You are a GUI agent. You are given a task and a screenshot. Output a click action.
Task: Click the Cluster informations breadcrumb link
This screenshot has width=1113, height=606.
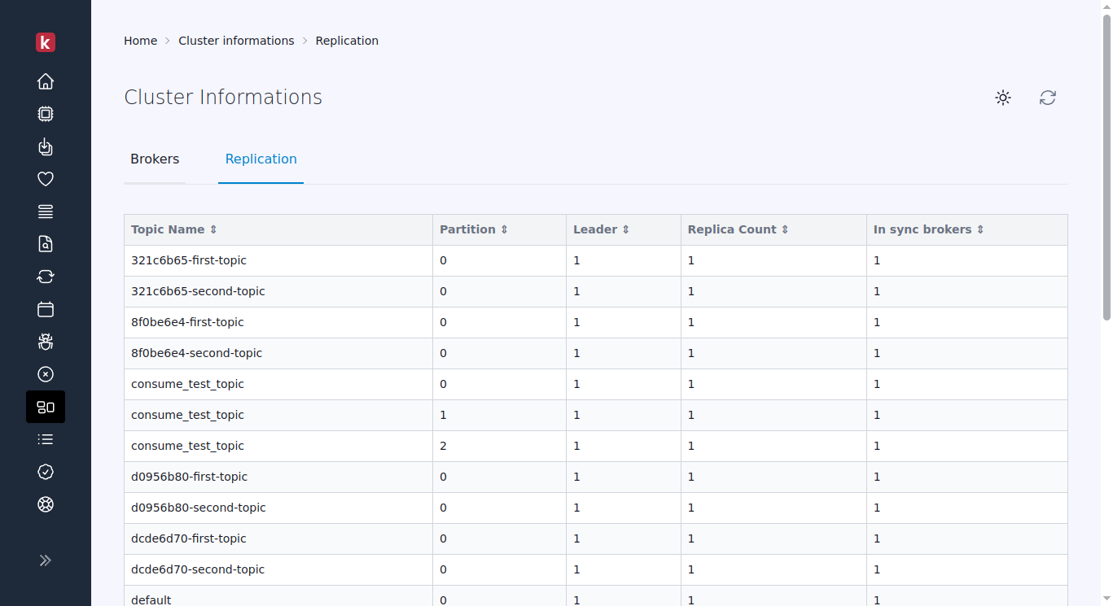(236, 40)
